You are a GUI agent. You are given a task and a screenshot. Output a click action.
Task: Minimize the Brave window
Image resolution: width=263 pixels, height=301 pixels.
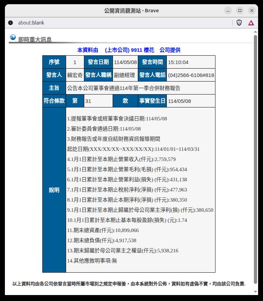tap(228, 10)
